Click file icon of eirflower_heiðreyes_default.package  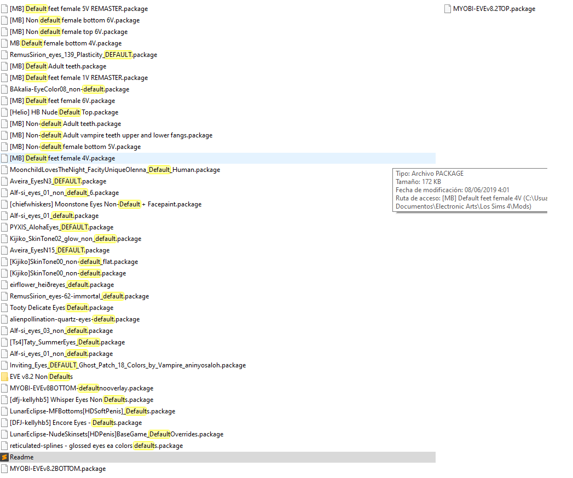[x=4, y=285]
